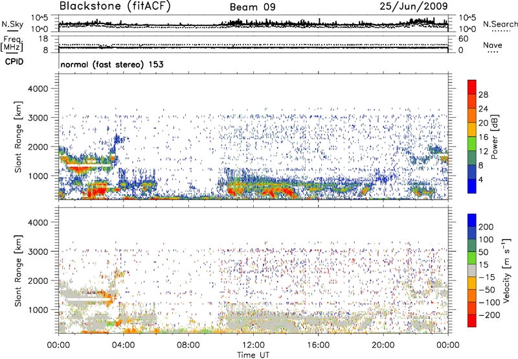Click the 'Beam 09' label

[x=253, y=7]
